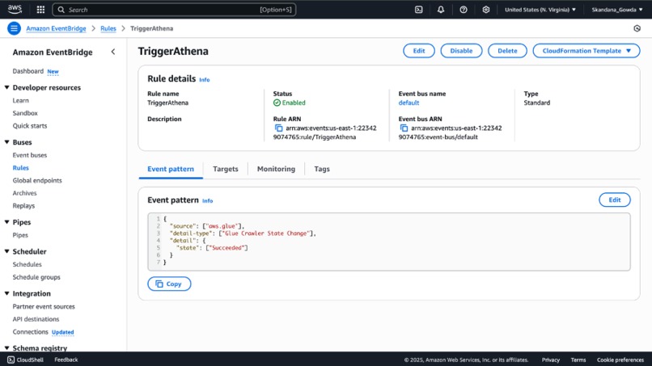652x366 pixels.
Task: Open Sandbox in sidebar
Action: click(25, 113)
